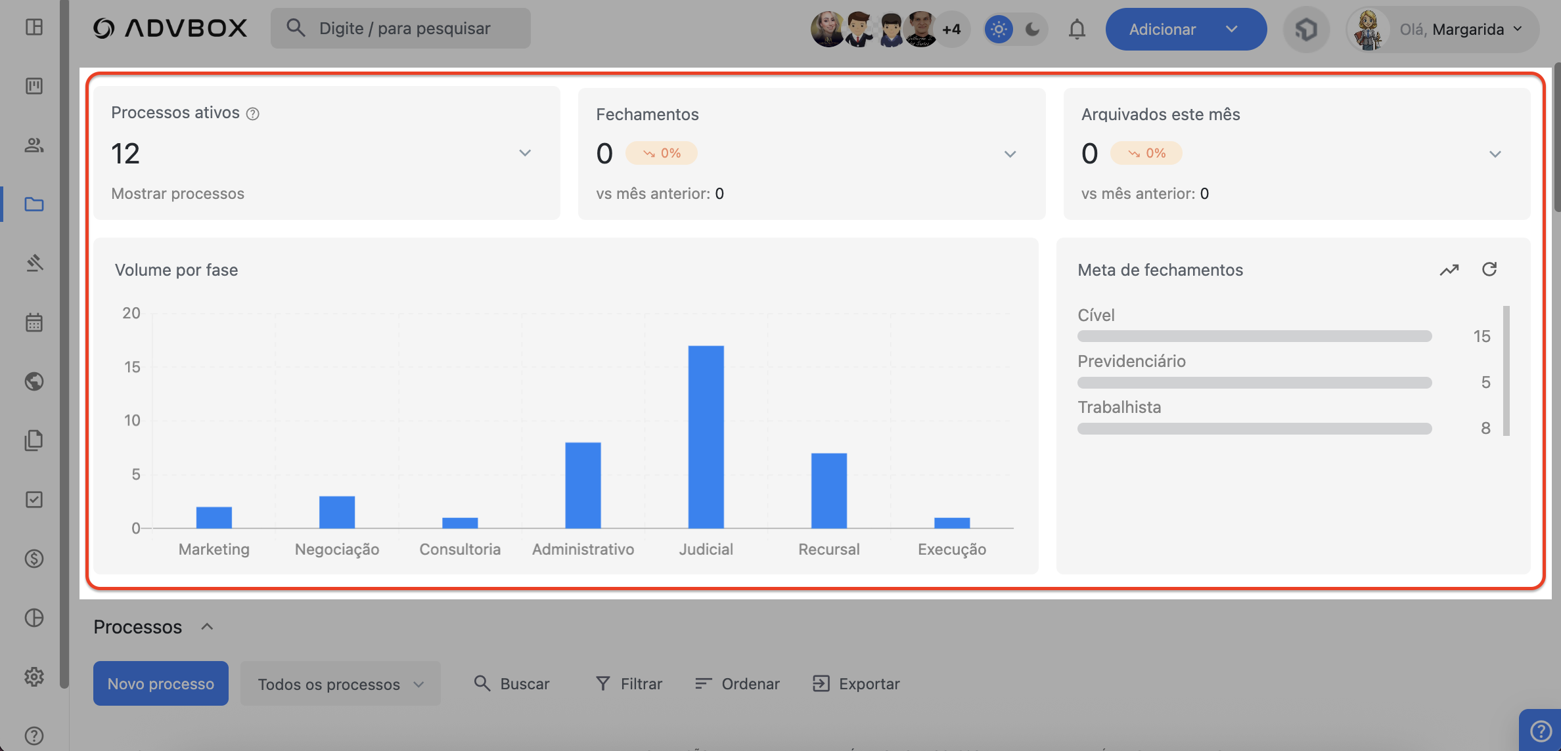Screen dimensions: 1561x751
Task: Switch to dark mode moon toggle
Action: 1033,30
